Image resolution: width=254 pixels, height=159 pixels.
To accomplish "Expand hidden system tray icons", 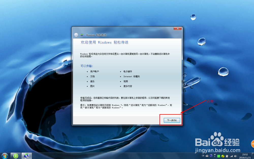I will [214, 156].
